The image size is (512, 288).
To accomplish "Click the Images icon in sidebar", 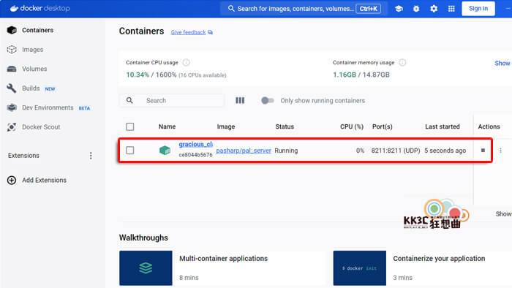I will coord(12,50).
